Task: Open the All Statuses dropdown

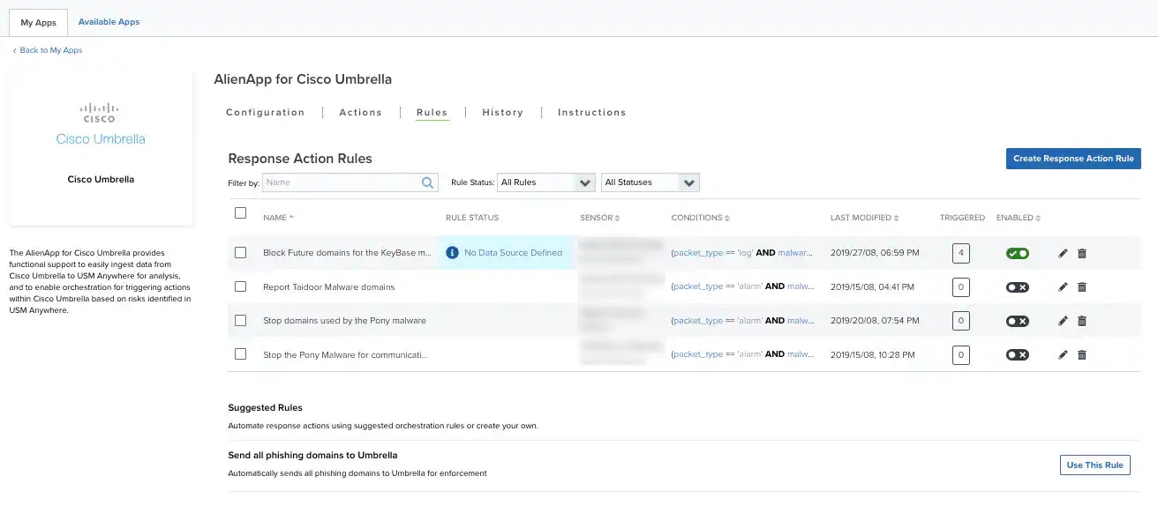Action: coord(650,182)
